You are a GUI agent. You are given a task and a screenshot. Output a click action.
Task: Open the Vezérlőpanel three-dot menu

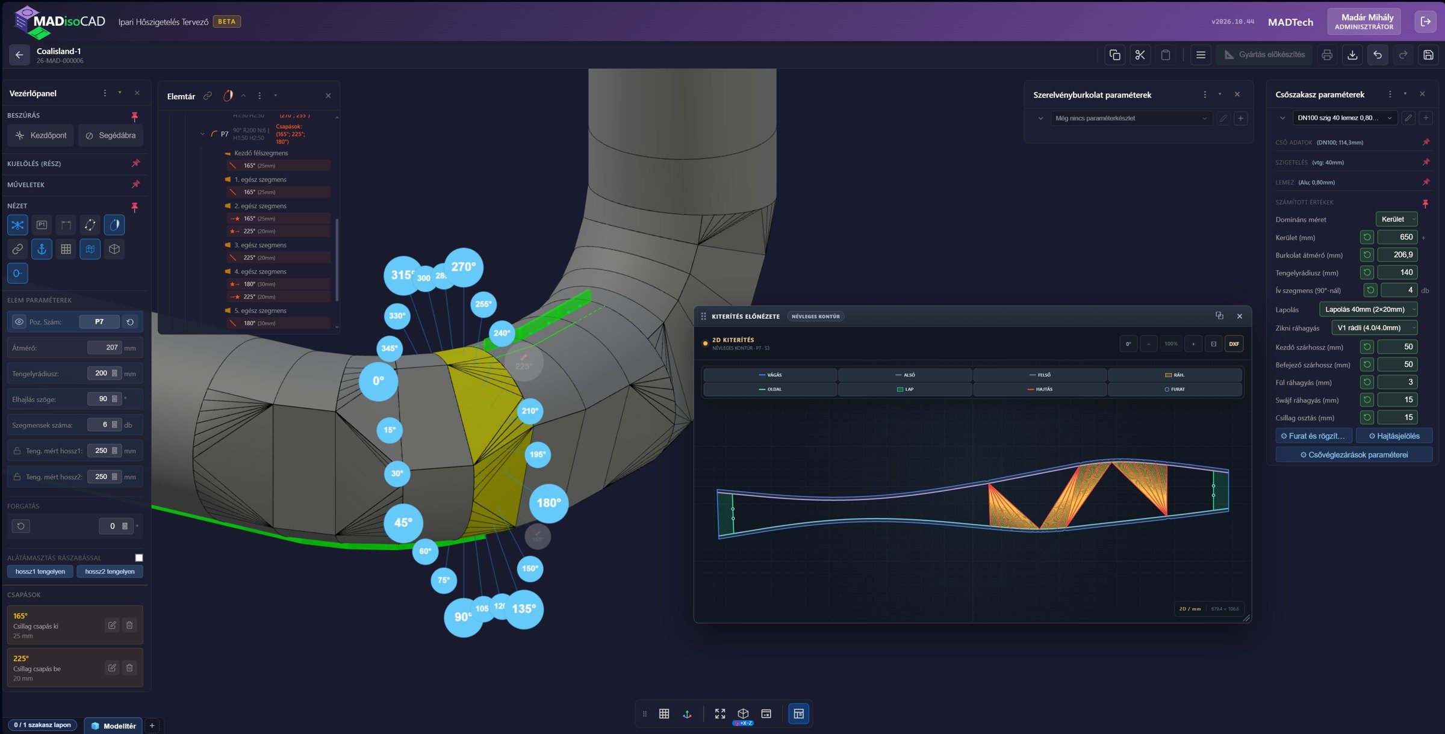pos(105,93)
